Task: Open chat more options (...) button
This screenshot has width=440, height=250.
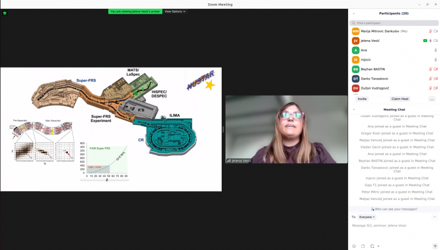Action: [435, 217]
